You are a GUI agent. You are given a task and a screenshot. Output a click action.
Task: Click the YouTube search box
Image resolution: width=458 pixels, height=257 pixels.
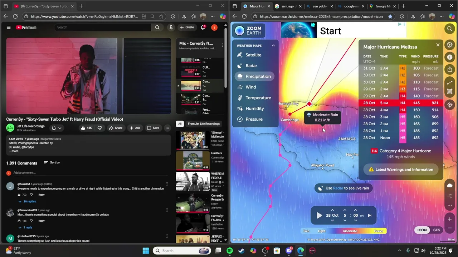[103, 27]
